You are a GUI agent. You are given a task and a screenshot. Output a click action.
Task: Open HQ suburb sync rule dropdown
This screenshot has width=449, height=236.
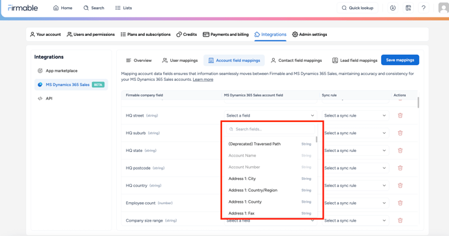(356, 133)
